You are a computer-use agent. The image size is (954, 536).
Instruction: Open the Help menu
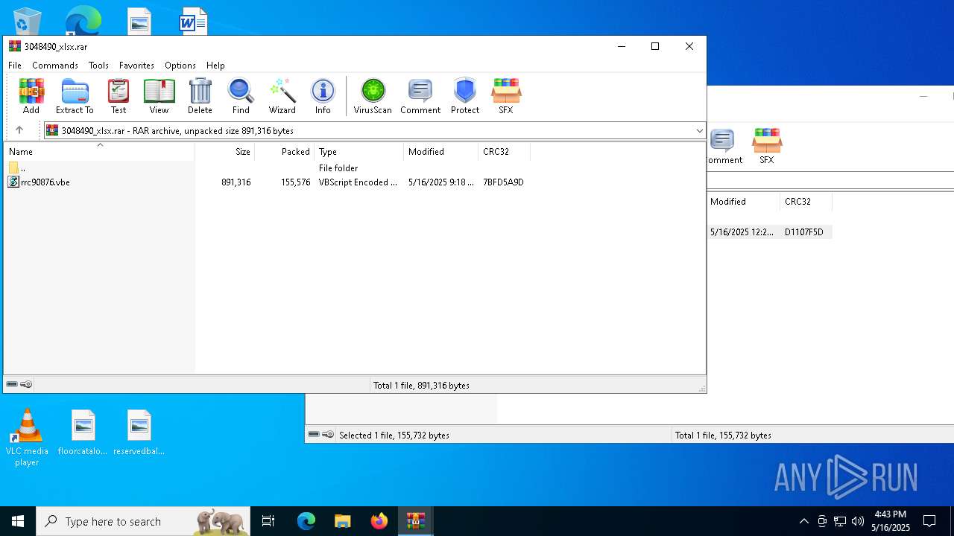[x=215, y=66]
